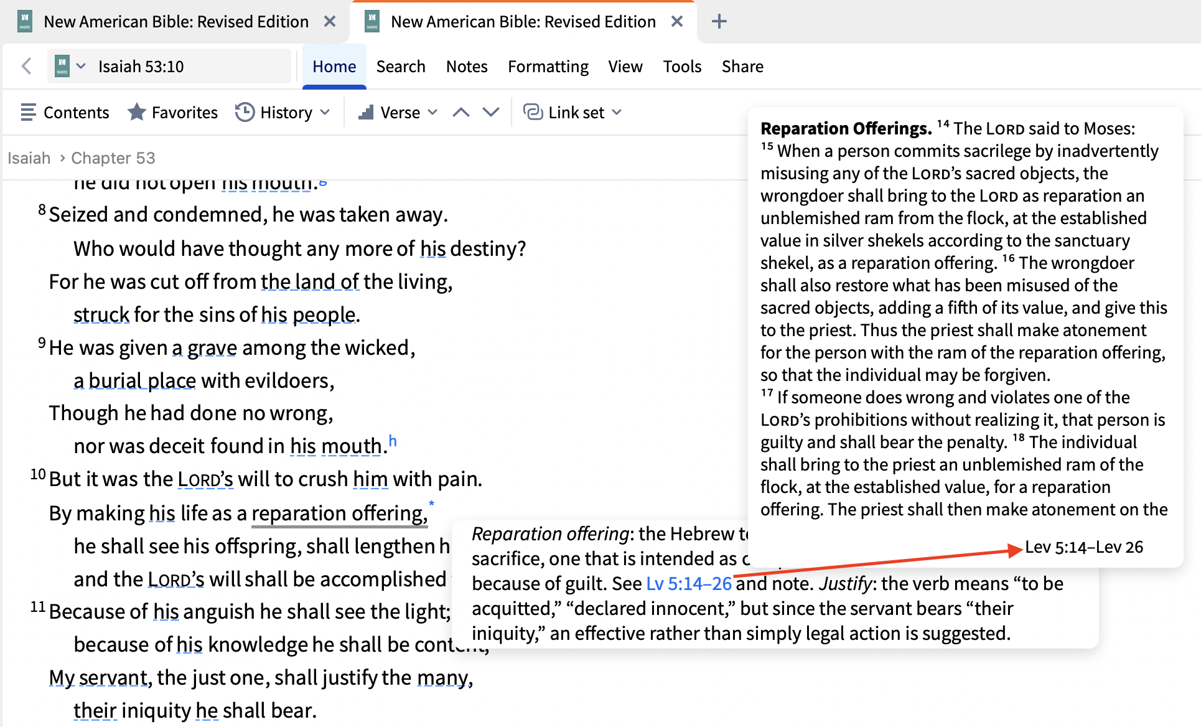Click 'many' in 'shall justify the many'
1201x727 pixels.
pyautogui.click(x=442, y=677)
